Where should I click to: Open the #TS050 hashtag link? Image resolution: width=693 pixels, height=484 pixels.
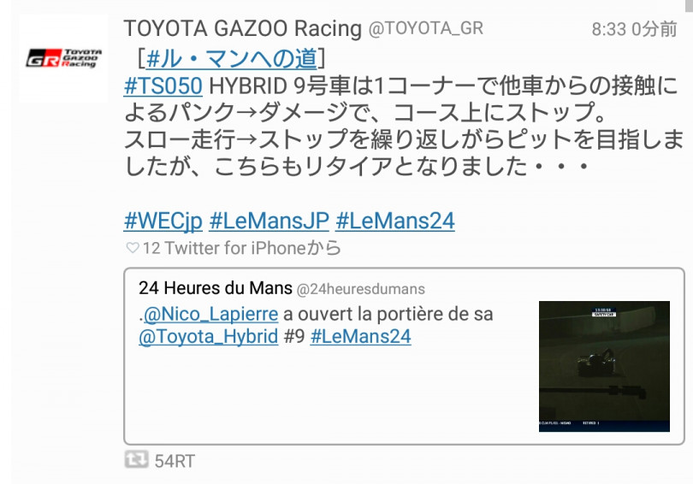[163, 86]
